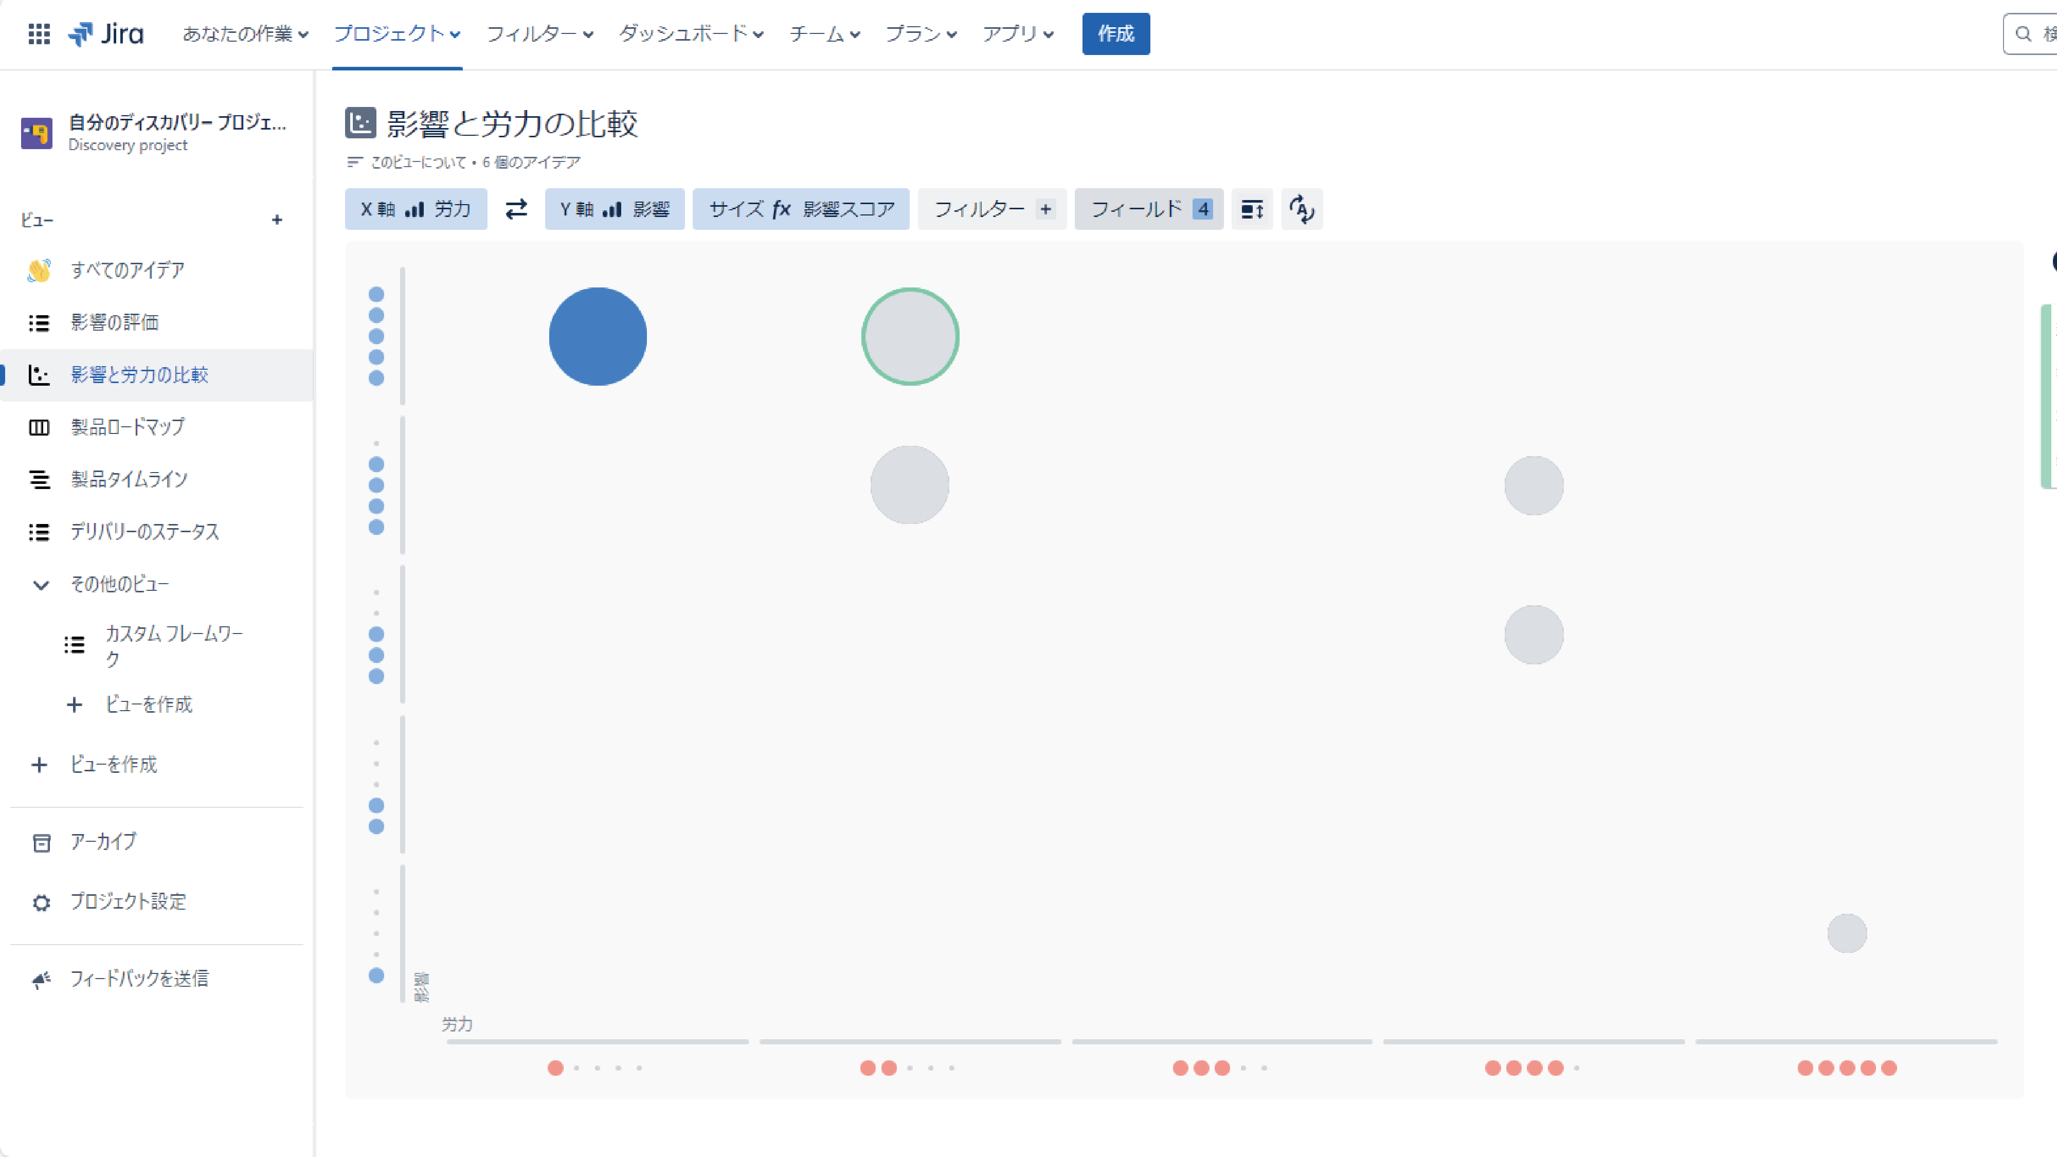
Task: Open the Atlassian app switcher grid
Action: click(38, 33)
